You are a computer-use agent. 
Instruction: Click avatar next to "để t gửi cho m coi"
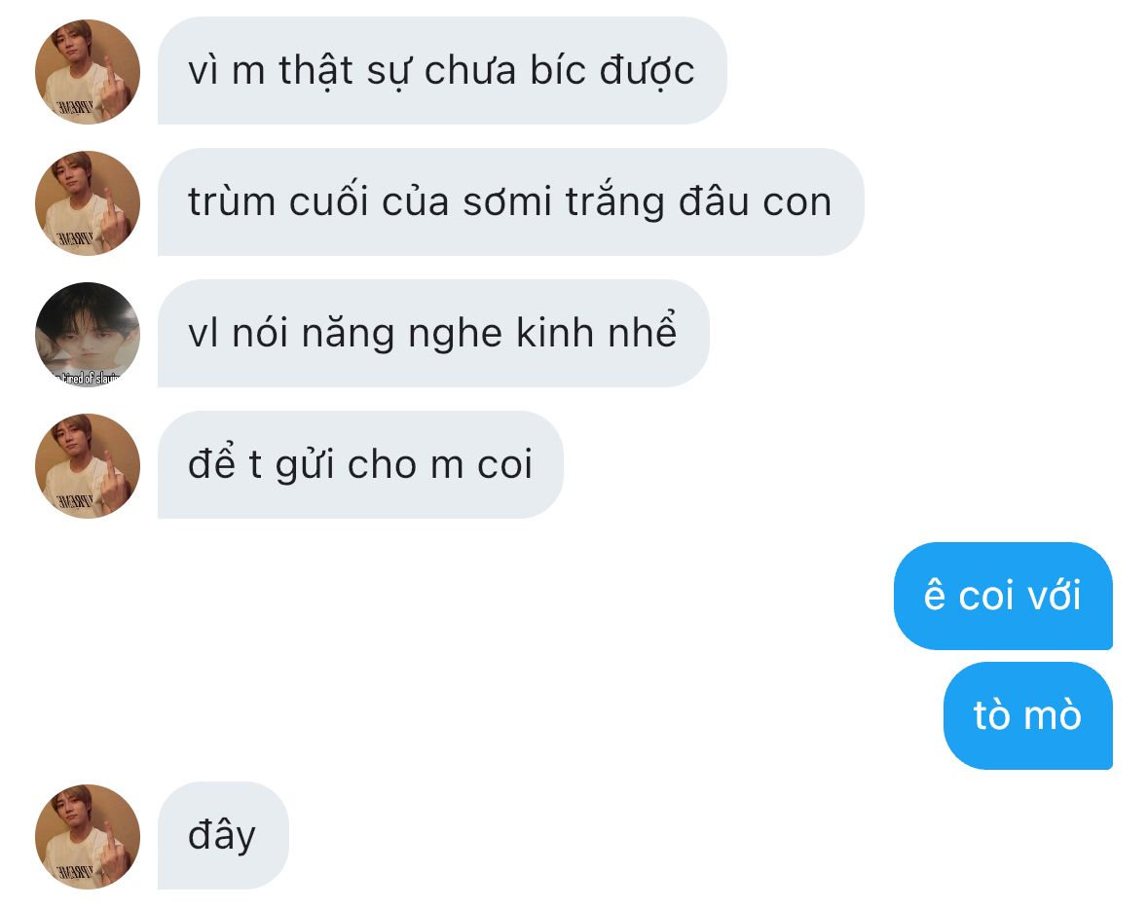tap(87, 466)
